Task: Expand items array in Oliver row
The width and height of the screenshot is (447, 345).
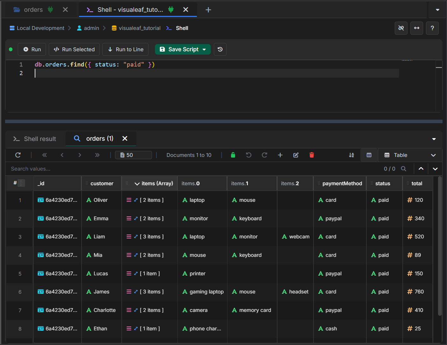Action: (136, 200)
